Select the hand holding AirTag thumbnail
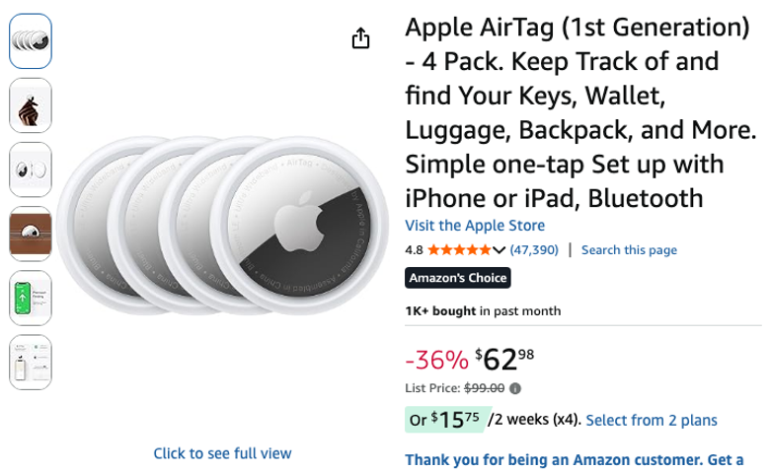The height and width of the screenshot is (471, 770). tap(31, 105)
